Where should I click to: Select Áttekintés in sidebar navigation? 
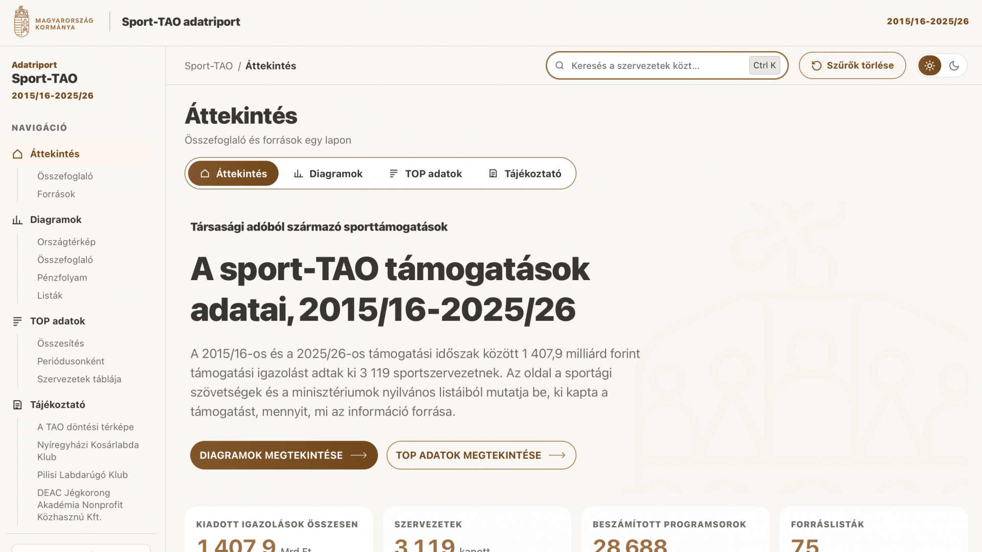click(81, 154)
